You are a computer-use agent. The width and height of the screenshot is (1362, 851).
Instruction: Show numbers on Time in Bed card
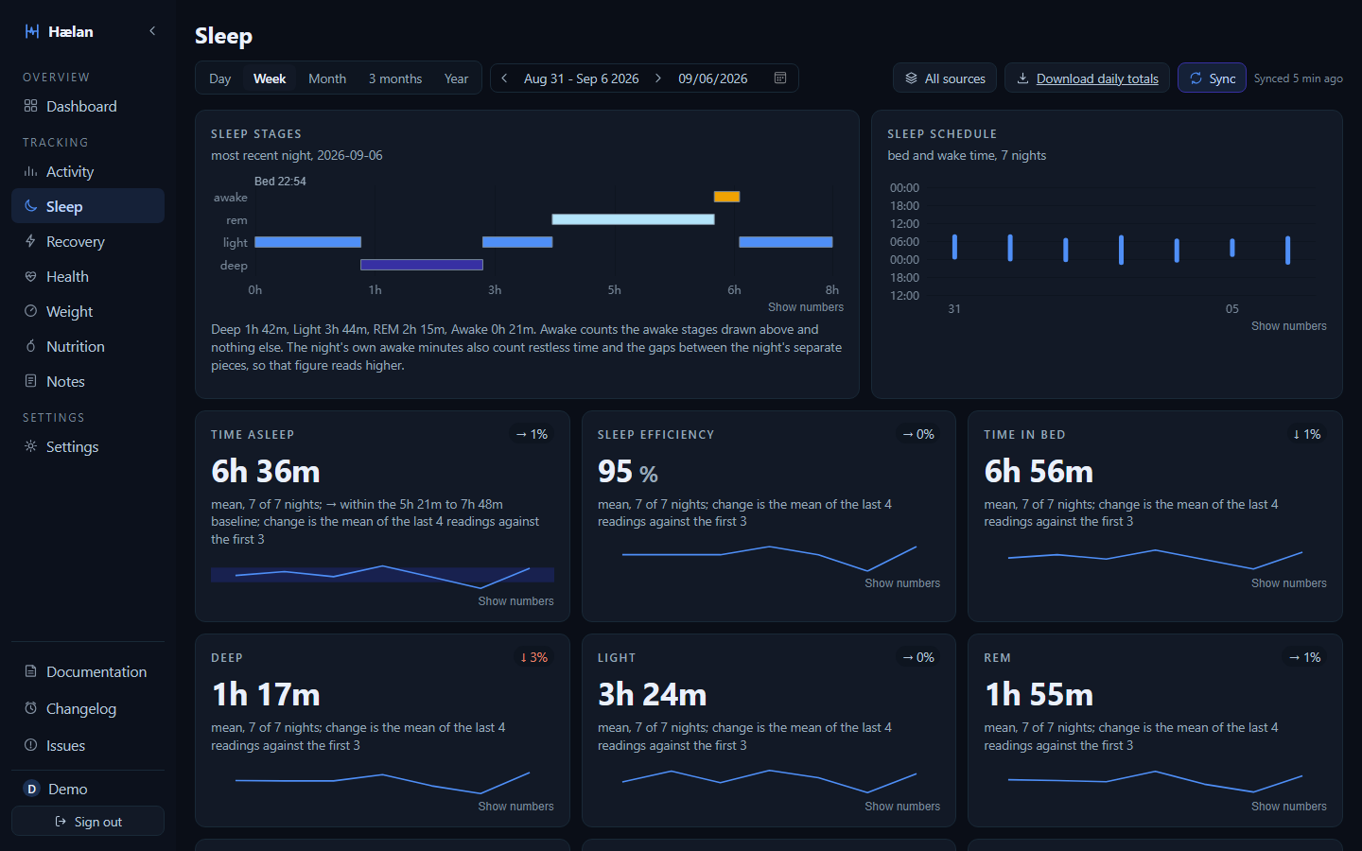tap(1289, 583)
